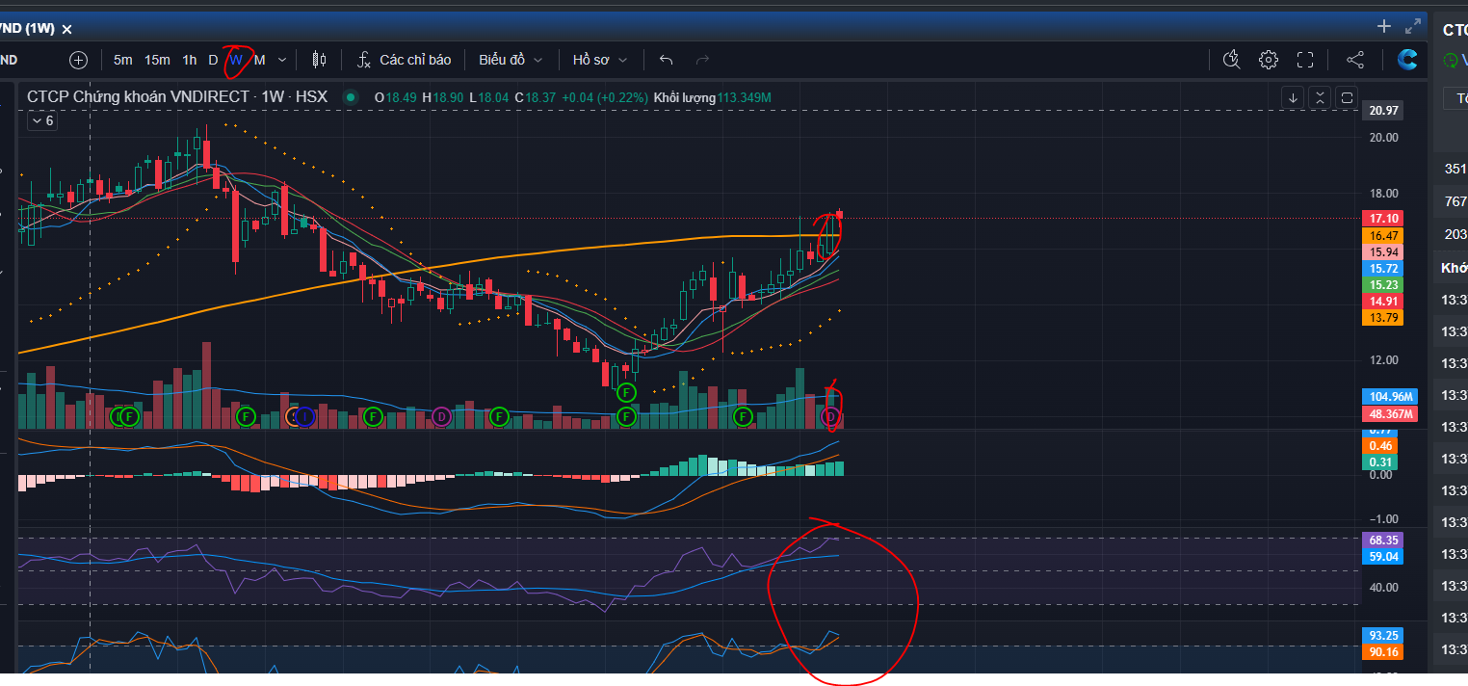The width and height of the screenshot is (1468, 686).
Task: Click the green 0.31 MACD histogram label
Action: click(x=1379, y=462)
